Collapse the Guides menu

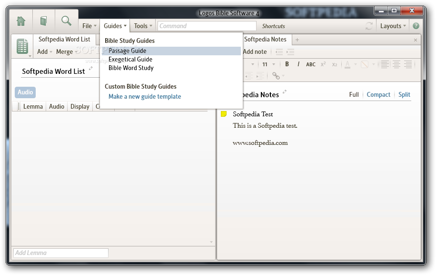115,26
